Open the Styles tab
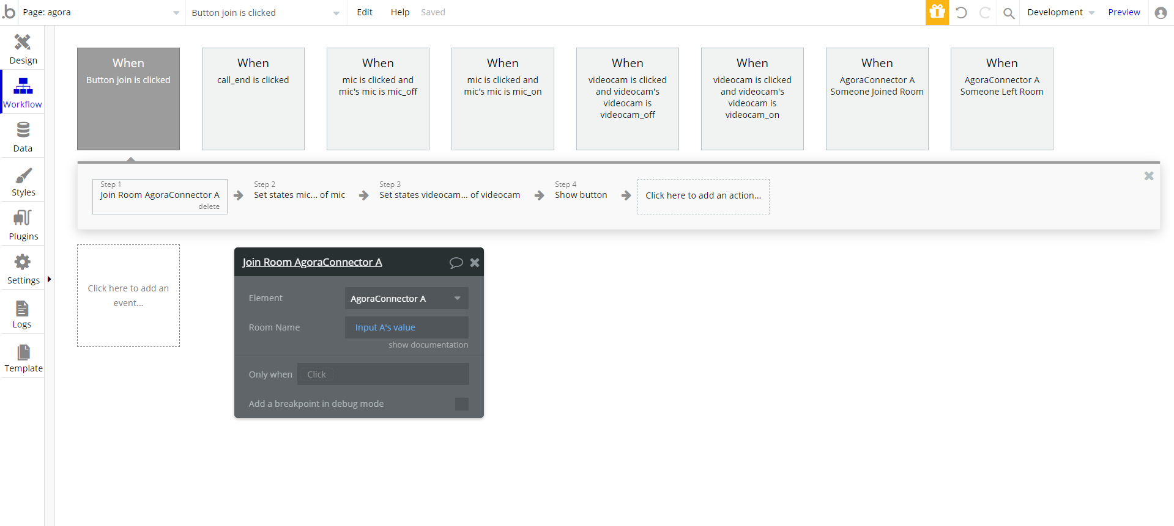The width and height of the screenshot is (1174, 526). [x=23, y=181]
